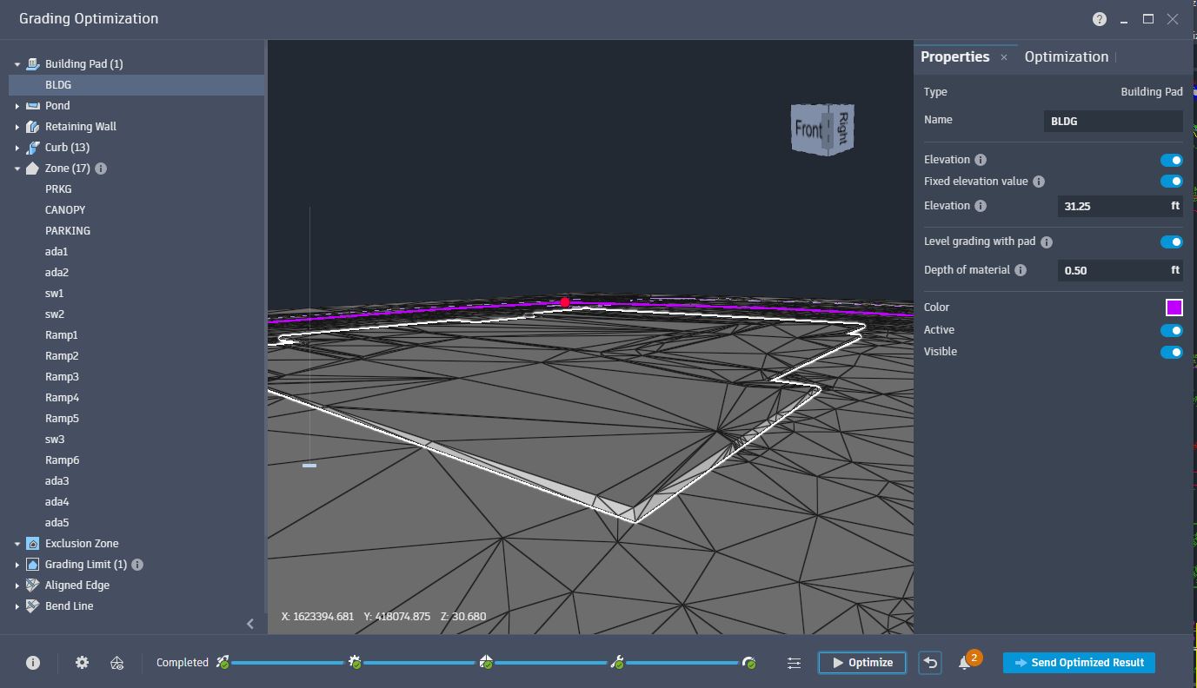Select the Retaining Wall icon
Image resolution: width=1197 pixels, height=688 pixels.
coord(32,126)
